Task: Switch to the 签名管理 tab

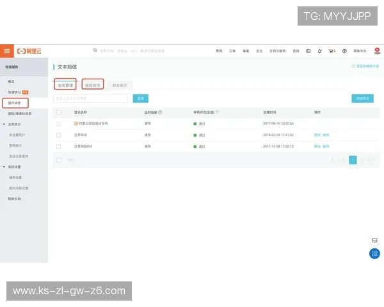Action: [x=65, y=85]
